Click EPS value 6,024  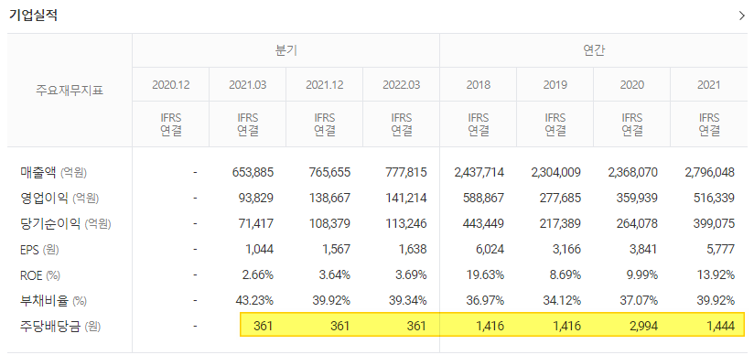coord(490,250)
